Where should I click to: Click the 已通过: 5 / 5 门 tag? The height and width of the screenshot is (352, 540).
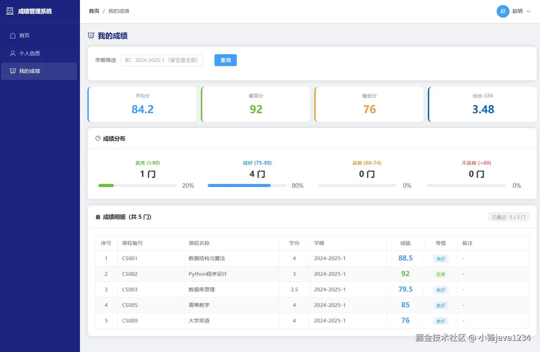(x=508, y=217)
